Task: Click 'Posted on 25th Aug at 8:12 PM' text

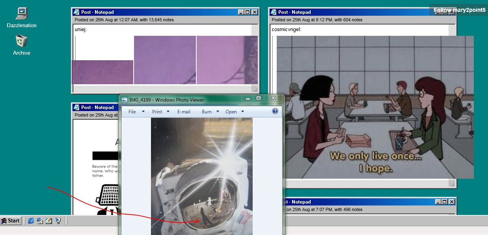Action: pos(301,20)
